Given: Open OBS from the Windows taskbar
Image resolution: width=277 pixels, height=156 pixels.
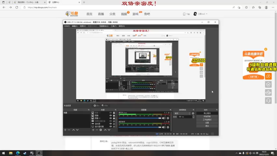Looking at the screenshot, I should pyautogui.click(x=39, y=153).
